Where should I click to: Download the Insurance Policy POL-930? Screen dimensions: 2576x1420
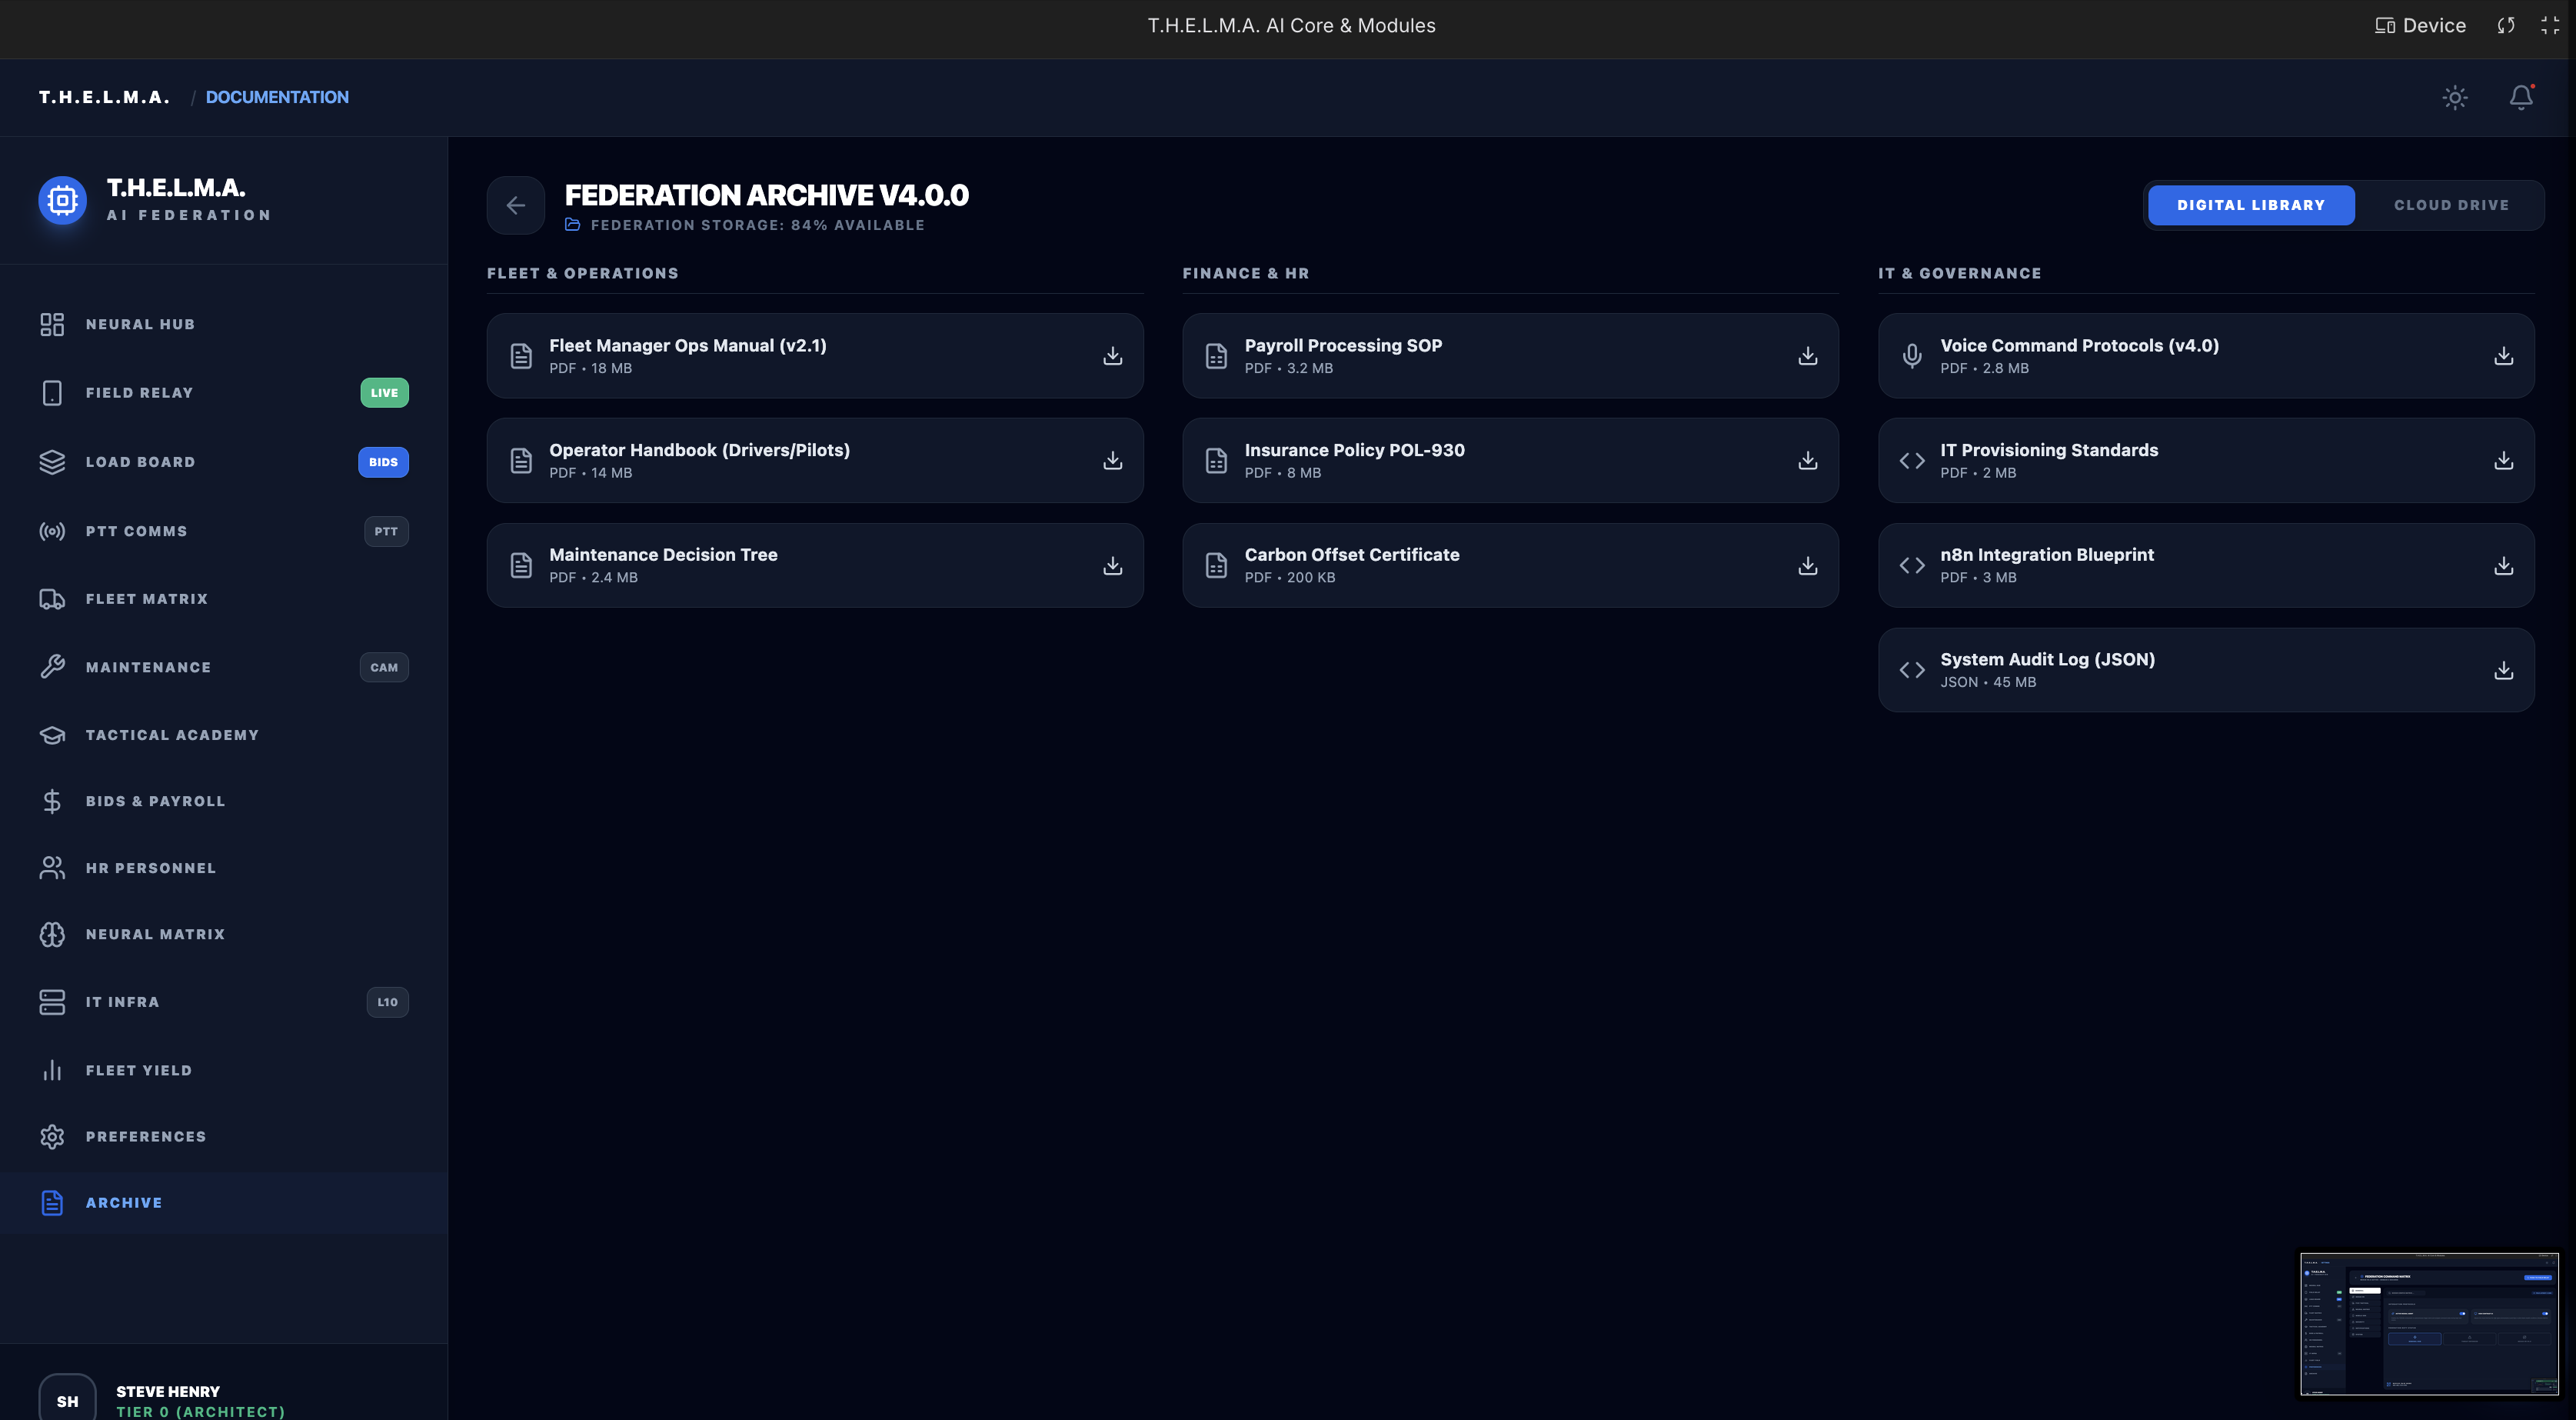click(1807, 460)
